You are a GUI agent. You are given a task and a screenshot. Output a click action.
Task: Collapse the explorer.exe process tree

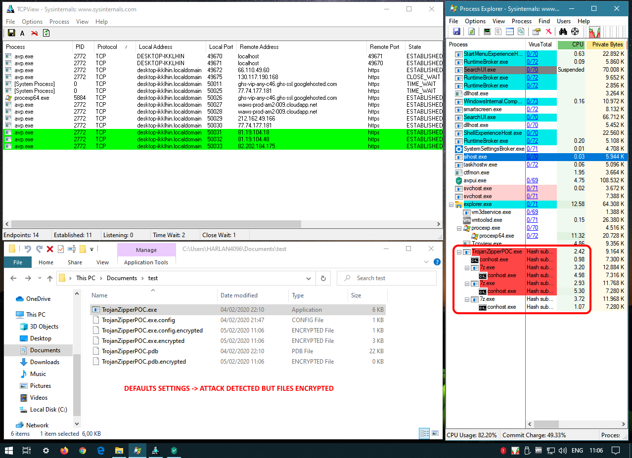(x=451, y=204)
